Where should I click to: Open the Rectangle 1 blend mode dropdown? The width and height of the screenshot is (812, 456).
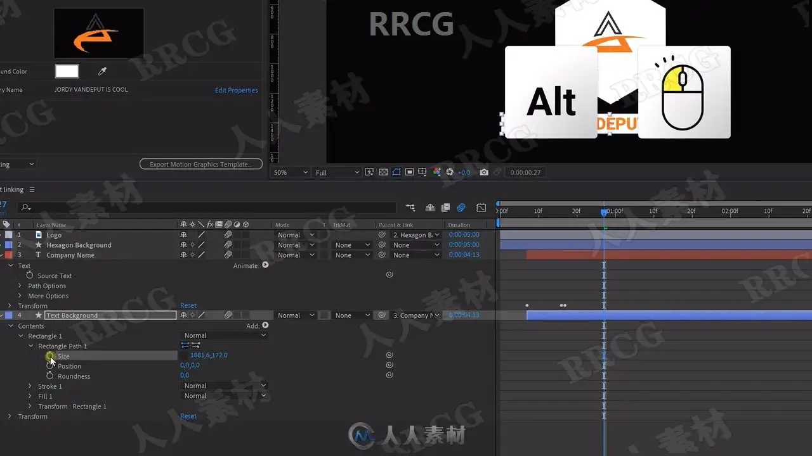[x=225, y=336]
